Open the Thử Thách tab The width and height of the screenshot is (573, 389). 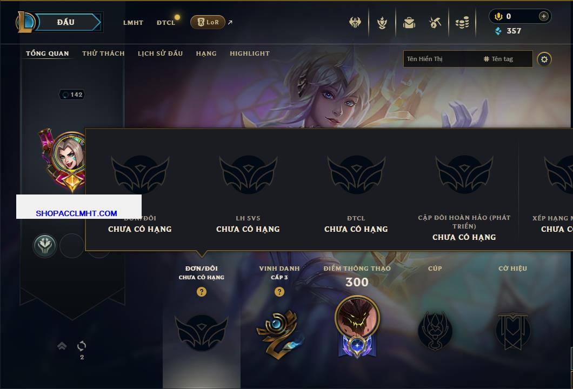pyautogui.click(x=103, y=53)
